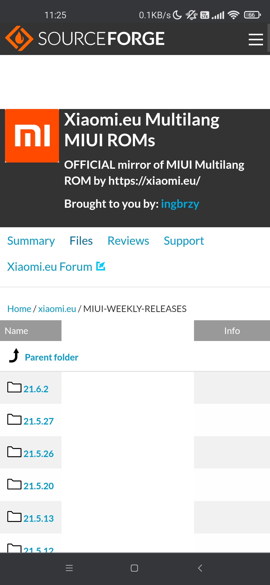Tap the Android home navigation button

(x=134, y=568)
